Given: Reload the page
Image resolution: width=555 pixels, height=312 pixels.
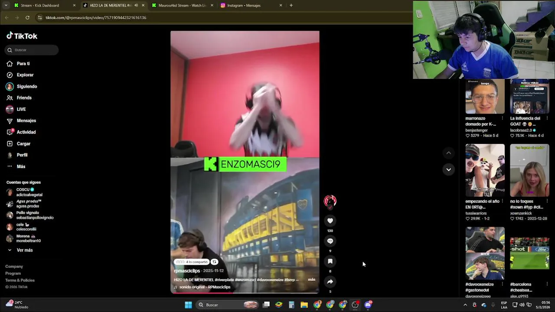Looking at the screenshot, I should click(x=27, y=18).
